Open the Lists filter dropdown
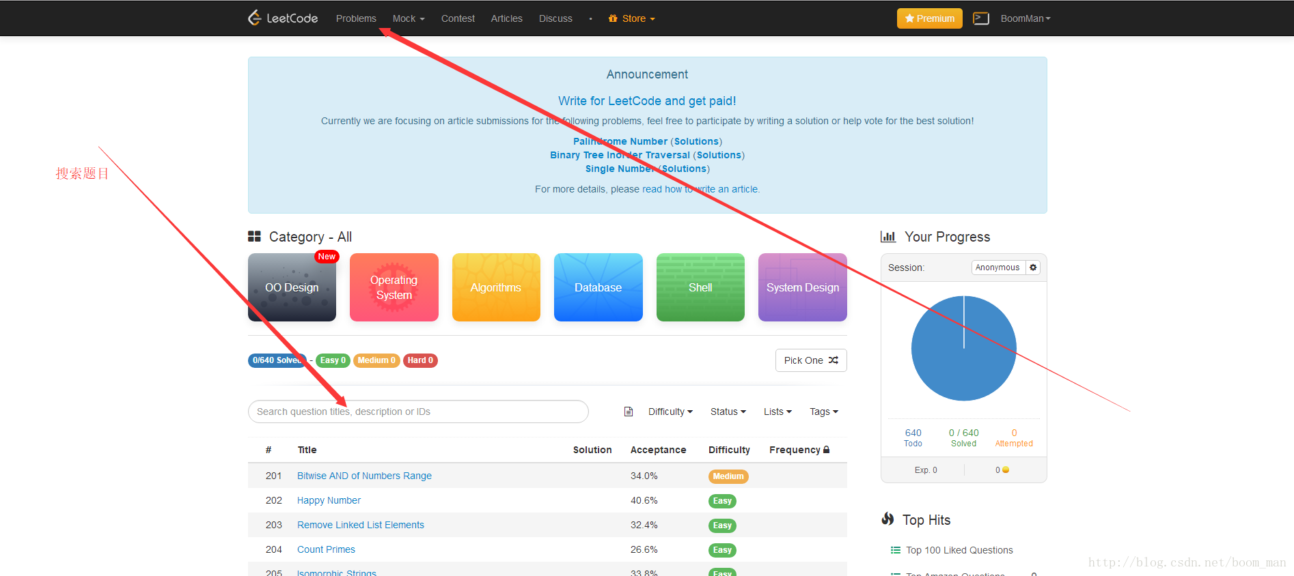The width and height of the screenshot is (1294, 576). tap(777, 412)
